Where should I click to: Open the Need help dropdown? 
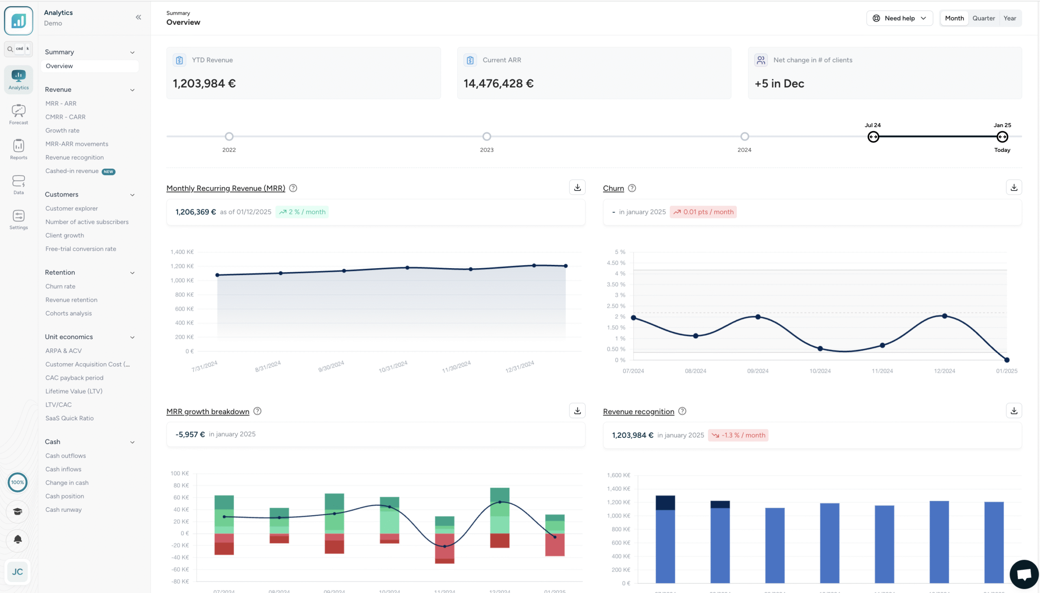(899, 18)
